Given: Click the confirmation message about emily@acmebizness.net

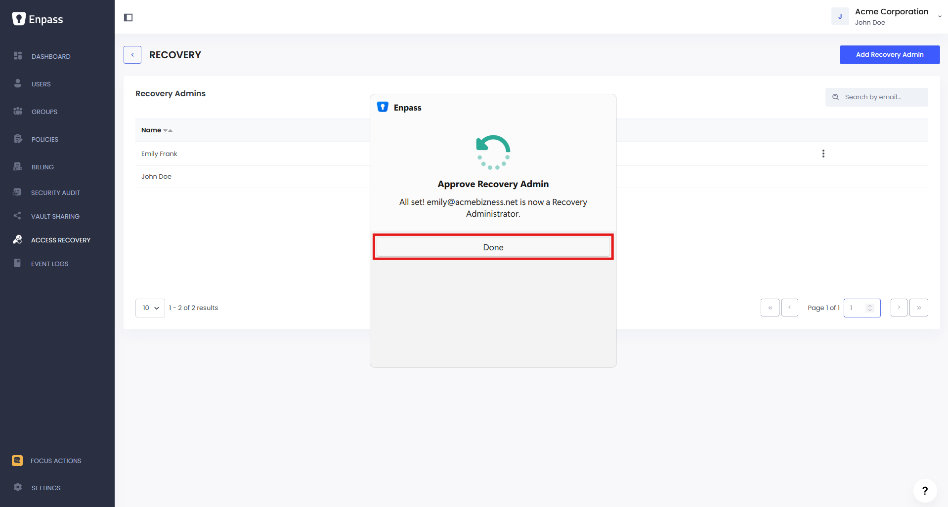Looking at the screenshot, I should tap(493, 208).
